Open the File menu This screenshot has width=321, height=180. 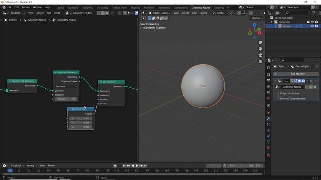[9, 7]
